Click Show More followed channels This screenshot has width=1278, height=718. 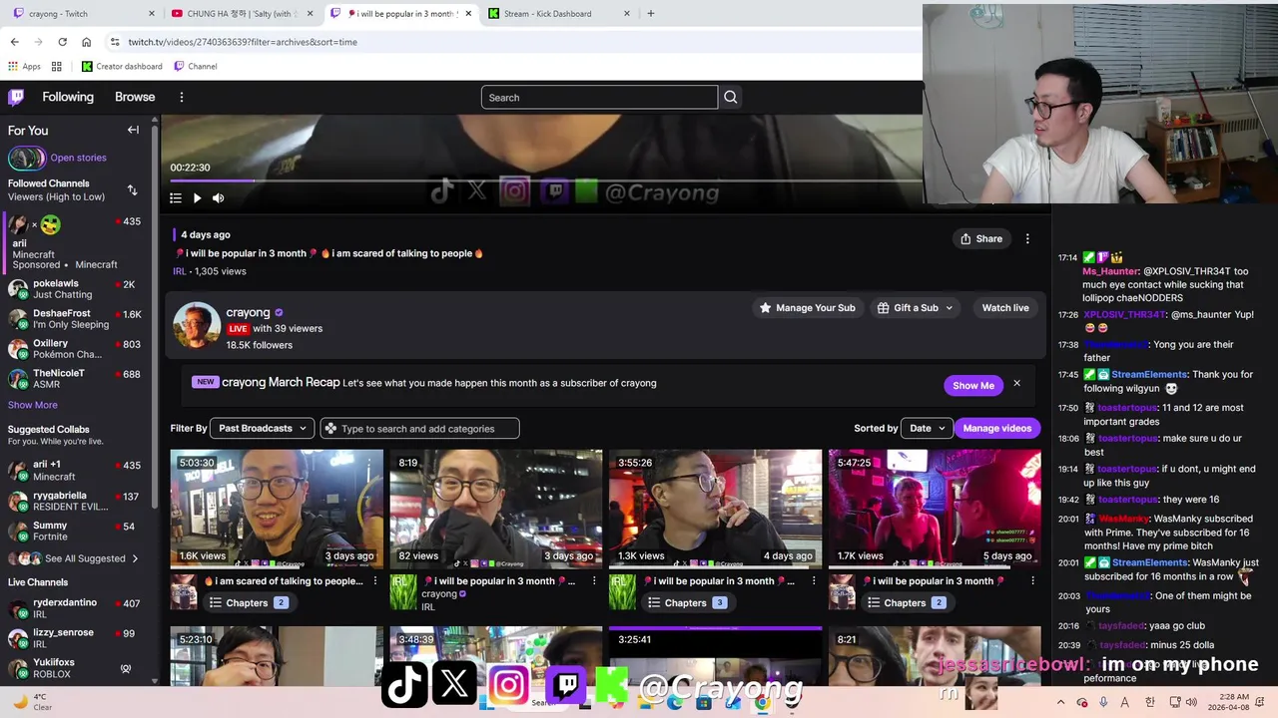click(x=33, y=405)
